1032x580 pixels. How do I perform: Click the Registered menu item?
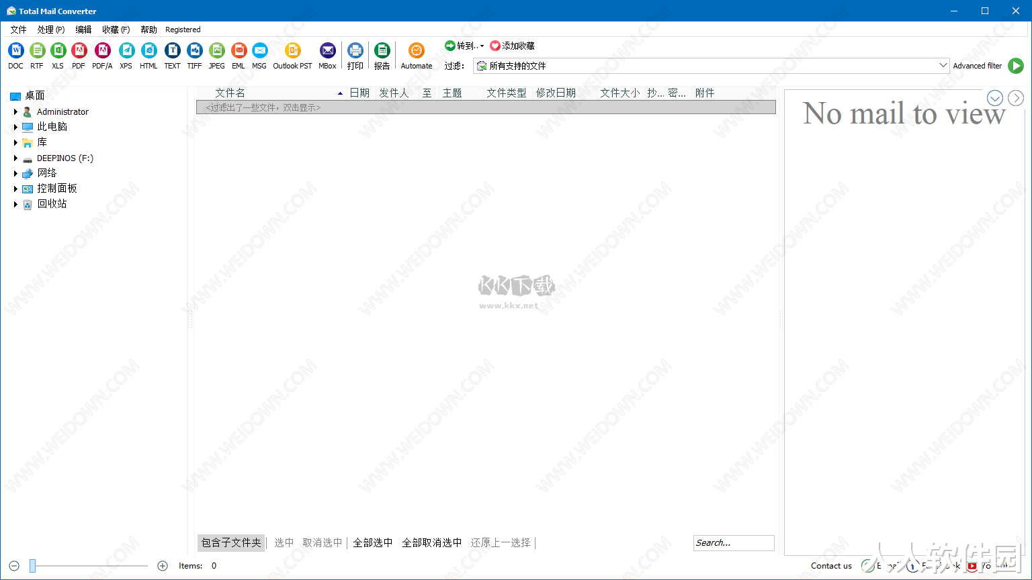tap(183, 30)
